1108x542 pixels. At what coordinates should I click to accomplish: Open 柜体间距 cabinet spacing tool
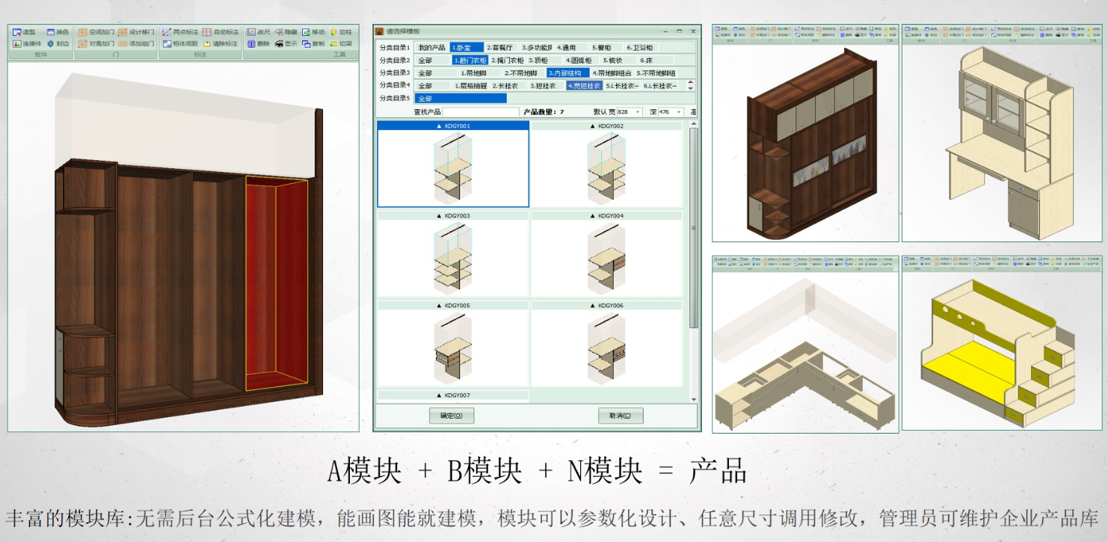[x=179, y=44]
